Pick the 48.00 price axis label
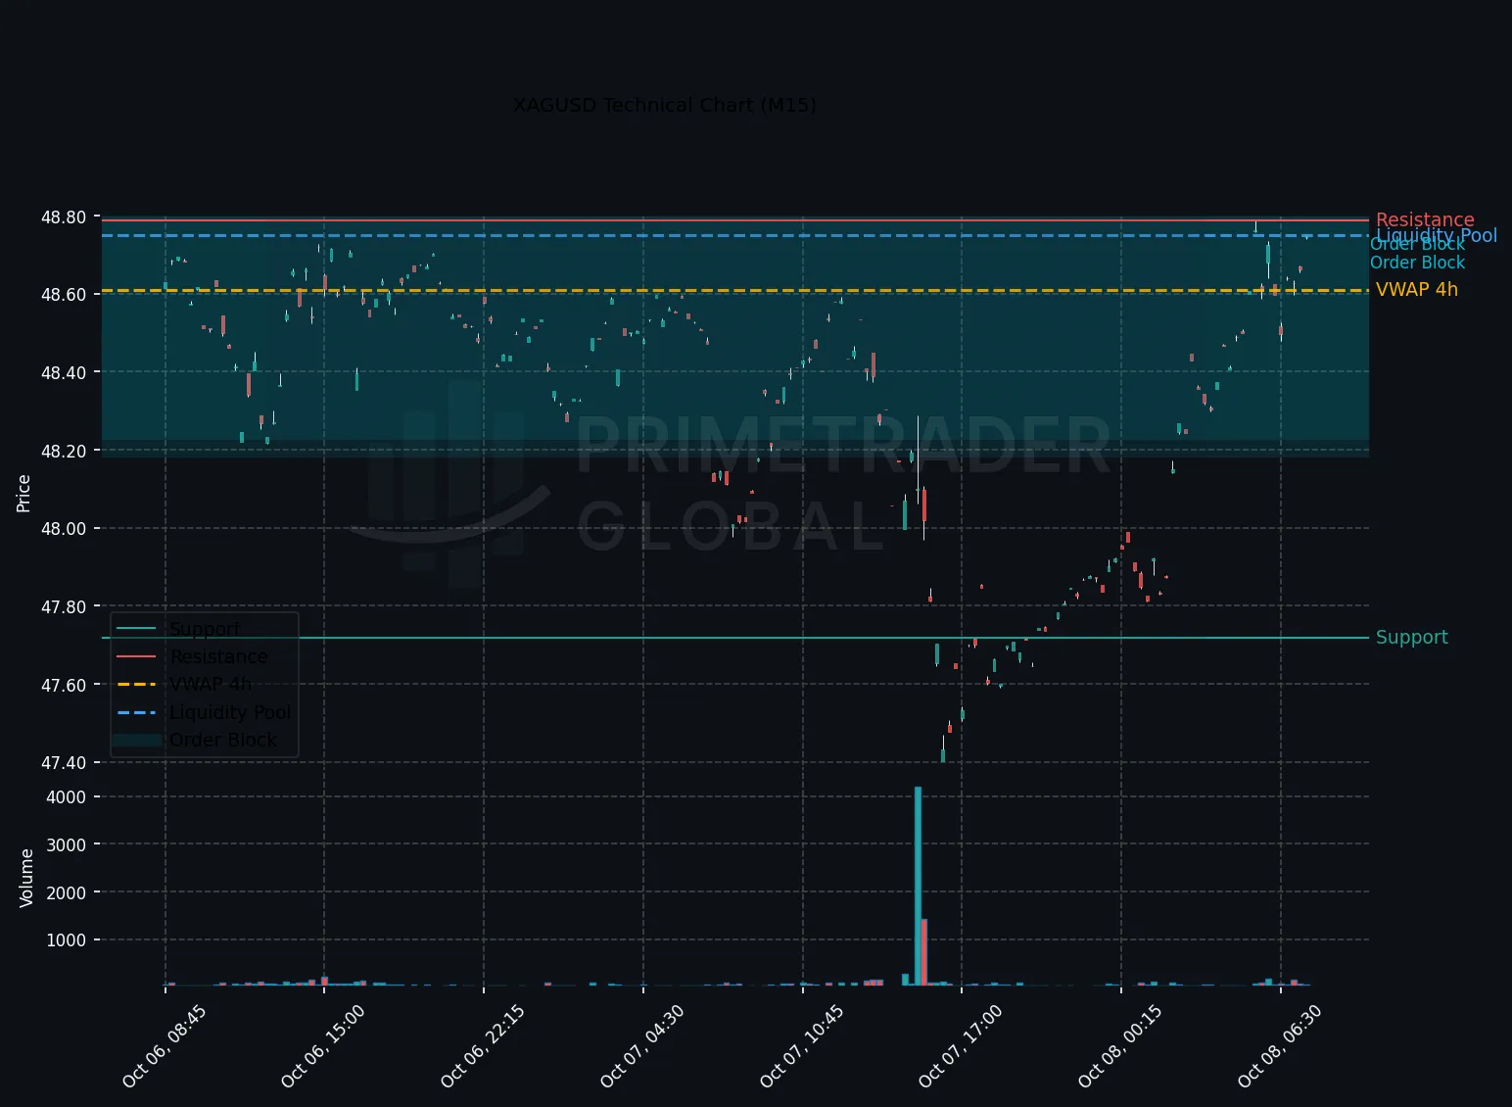1512x1107 pixels. pos(64,529)
